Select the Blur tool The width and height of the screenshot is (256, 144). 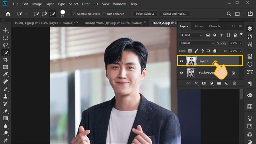(5, 126)
